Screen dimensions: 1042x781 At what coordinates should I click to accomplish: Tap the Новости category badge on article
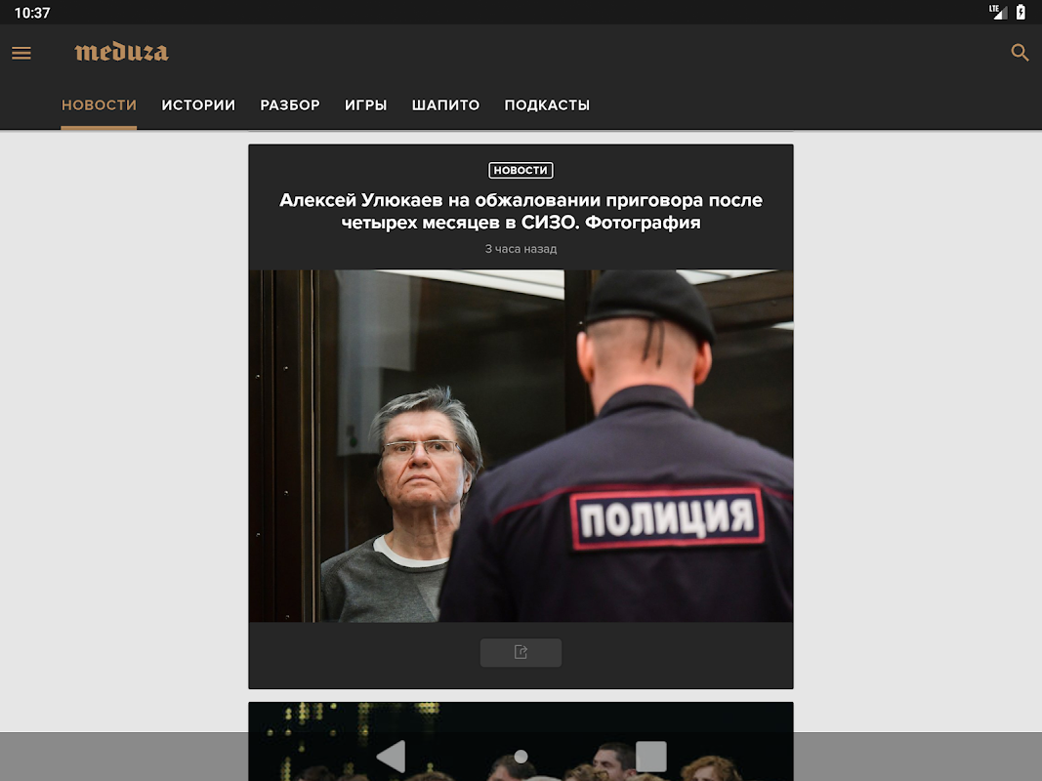coord(521,170)
